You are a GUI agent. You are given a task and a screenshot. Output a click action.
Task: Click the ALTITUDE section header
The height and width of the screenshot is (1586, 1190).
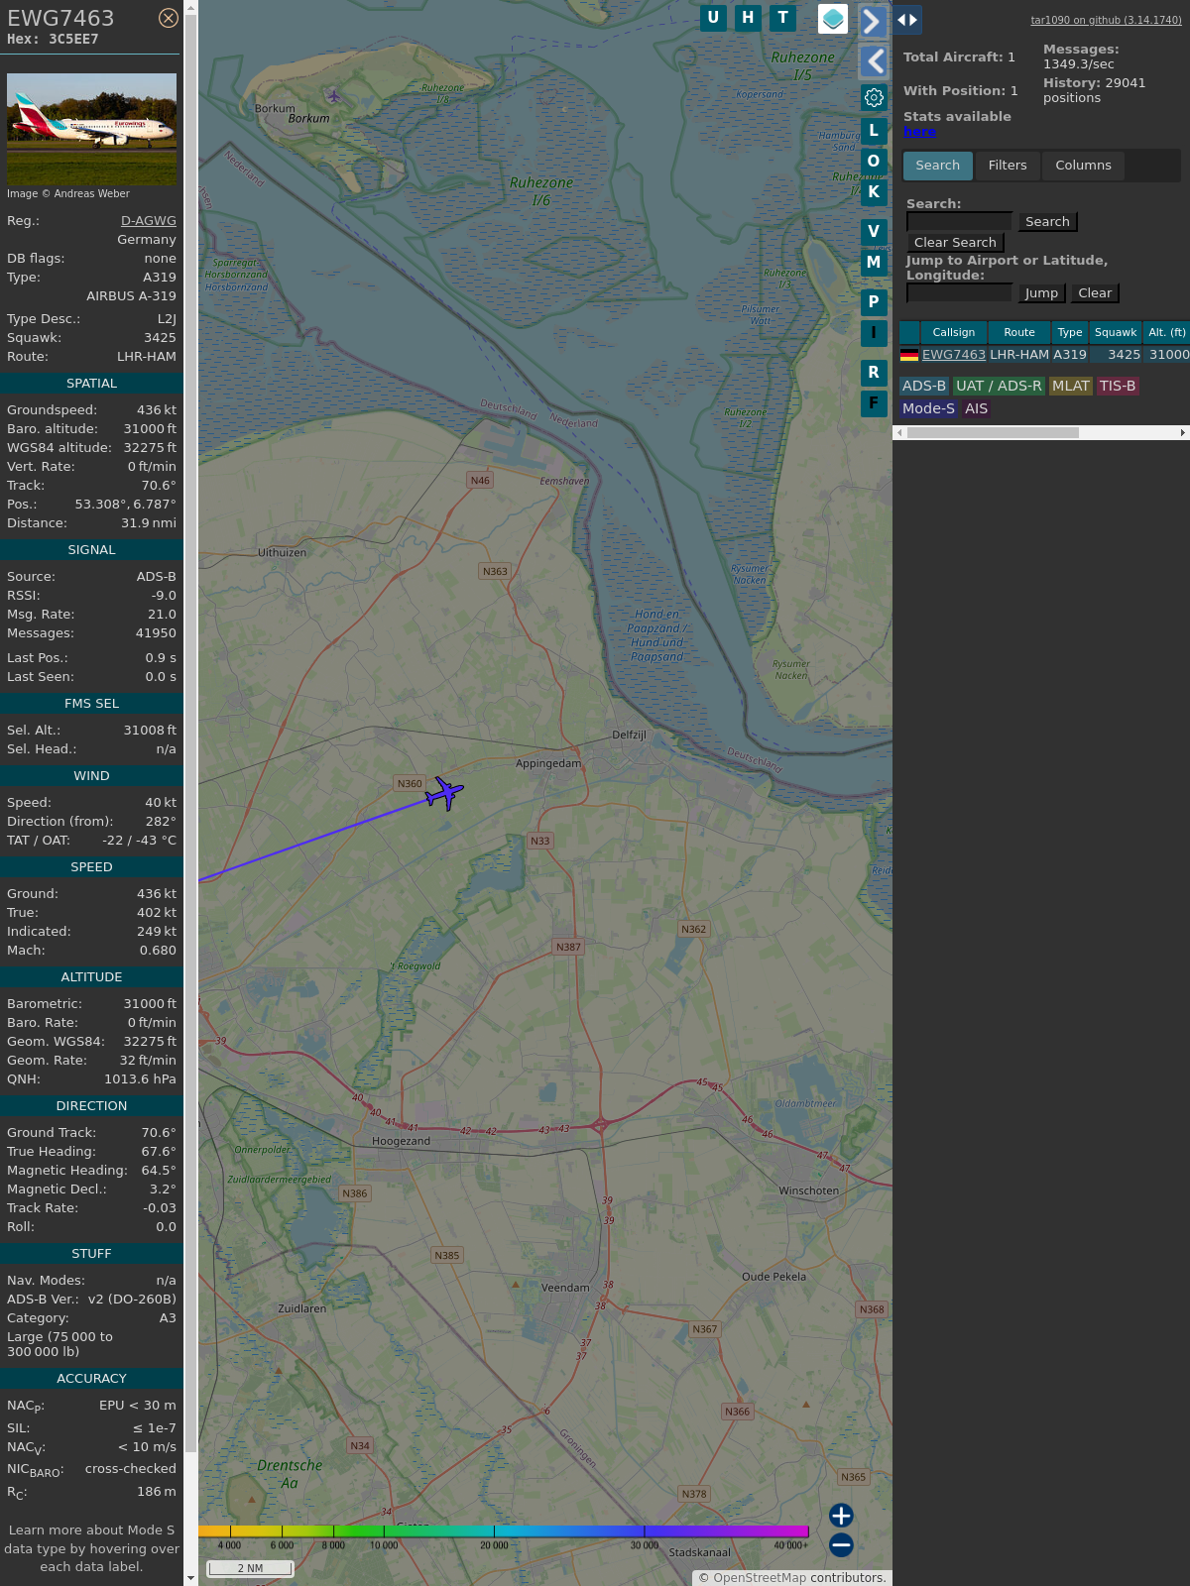pyautogui.click(x=91, y=977)
